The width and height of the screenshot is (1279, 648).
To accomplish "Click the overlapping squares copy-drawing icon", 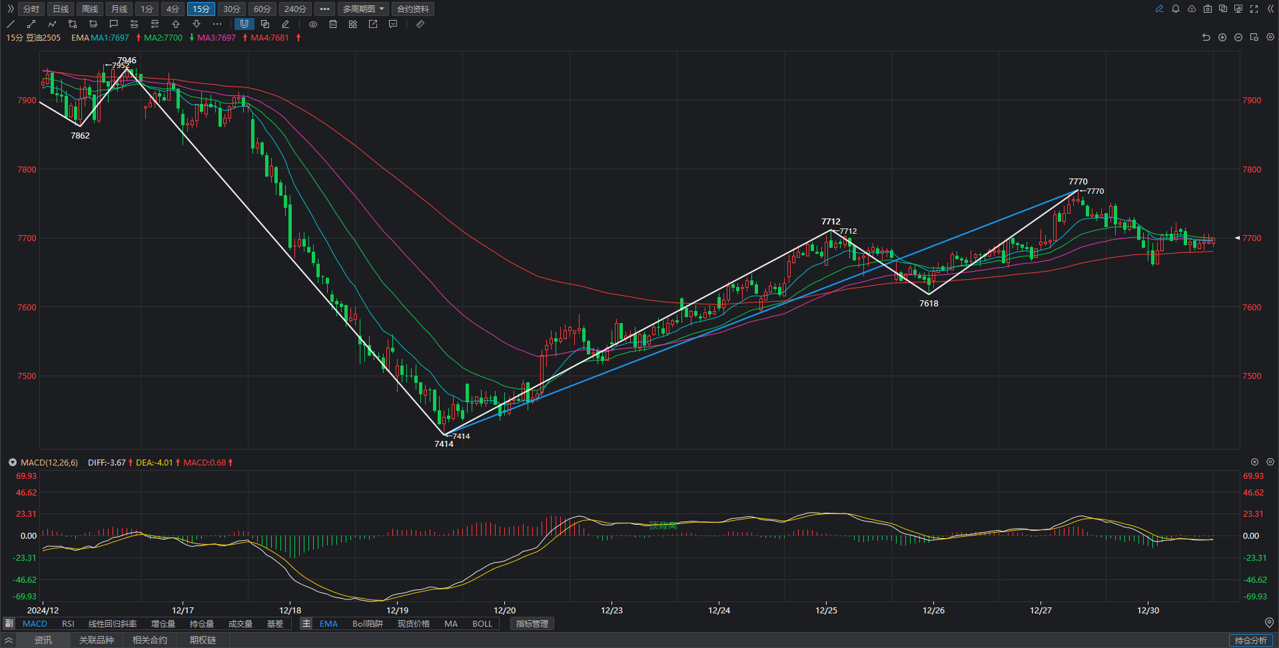I will tap(265, 24).
